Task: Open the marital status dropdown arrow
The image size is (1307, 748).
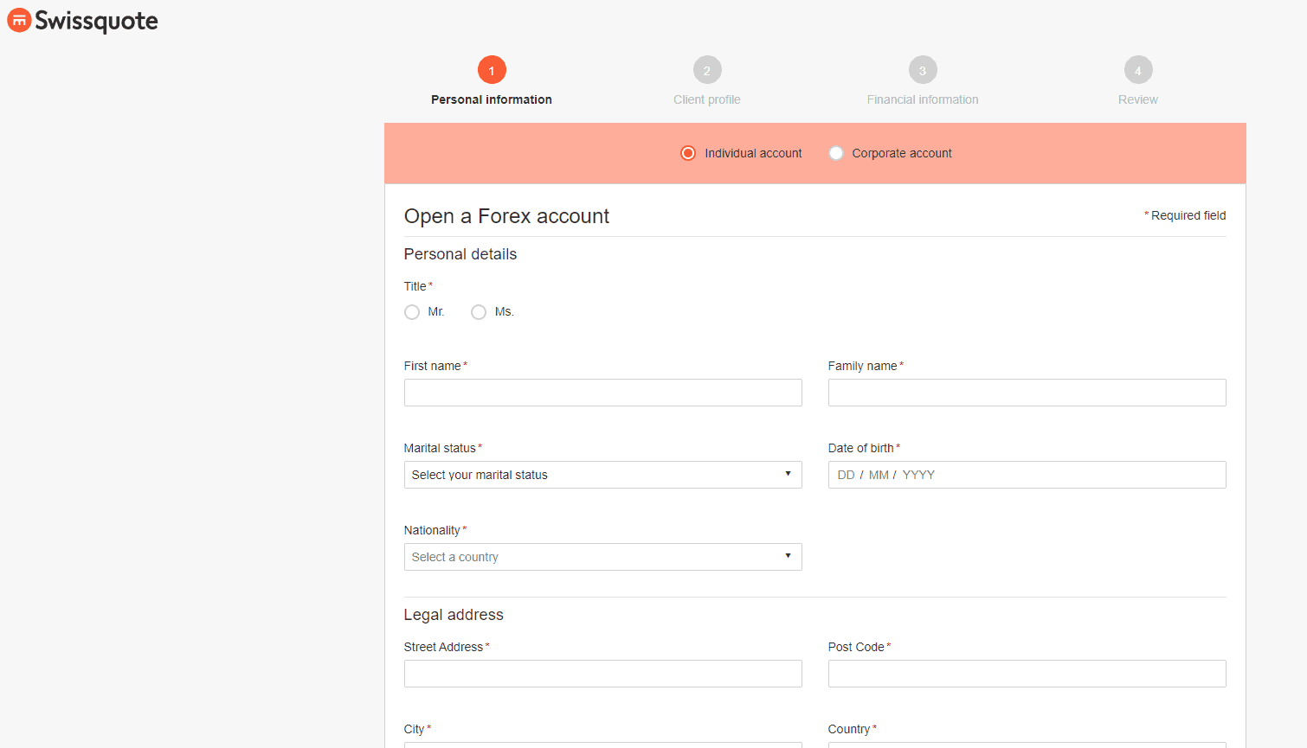Action: 788,474
